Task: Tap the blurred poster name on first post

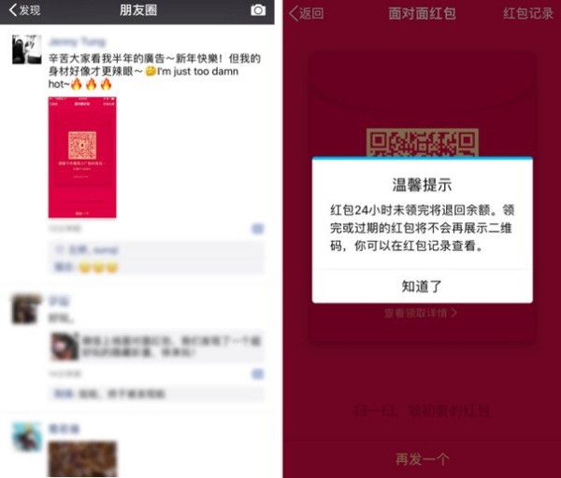Action: (78, 42)
